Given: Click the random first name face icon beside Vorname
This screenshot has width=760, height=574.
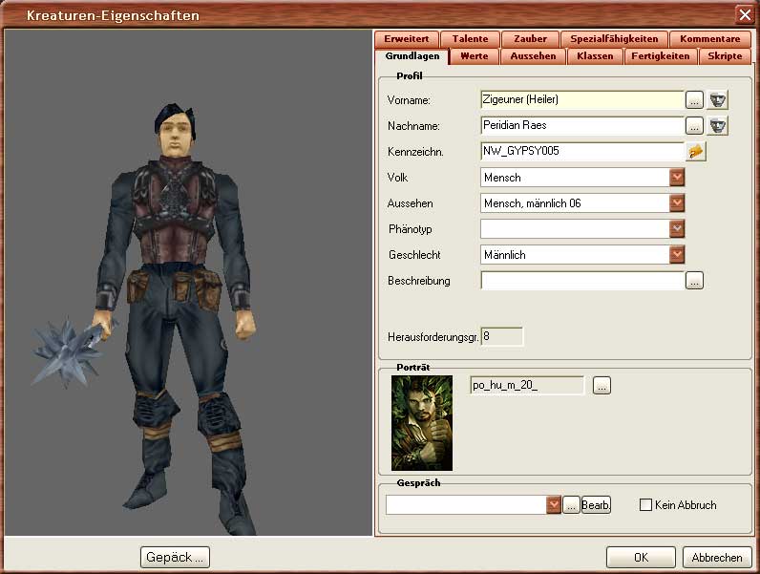Looking at the screenshot, I should click(717, 99).
